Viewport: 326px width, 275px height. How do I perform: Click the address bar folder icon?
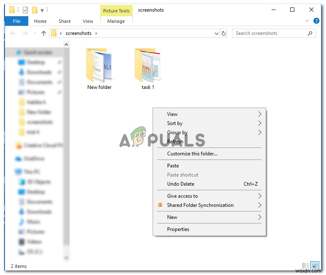click(x=54, y=33)
